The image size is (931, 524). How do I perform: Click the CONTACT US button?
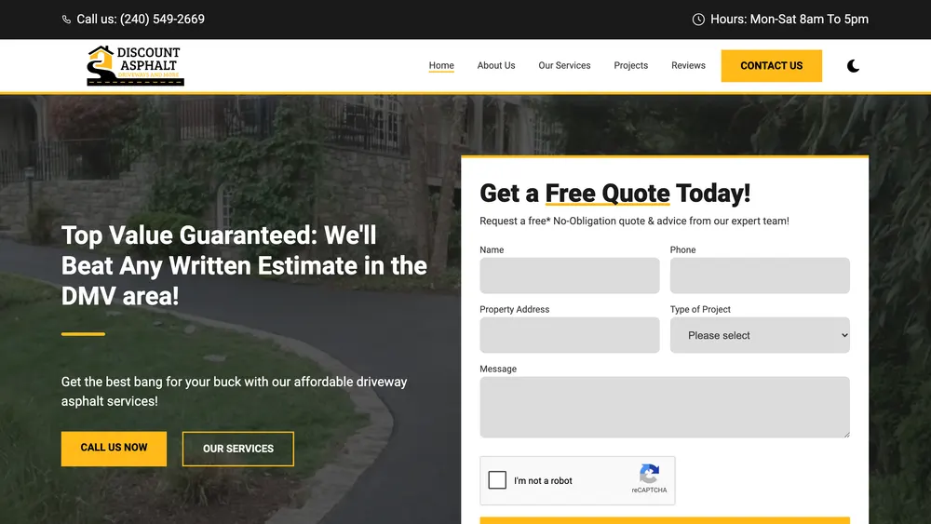(771, 66)
